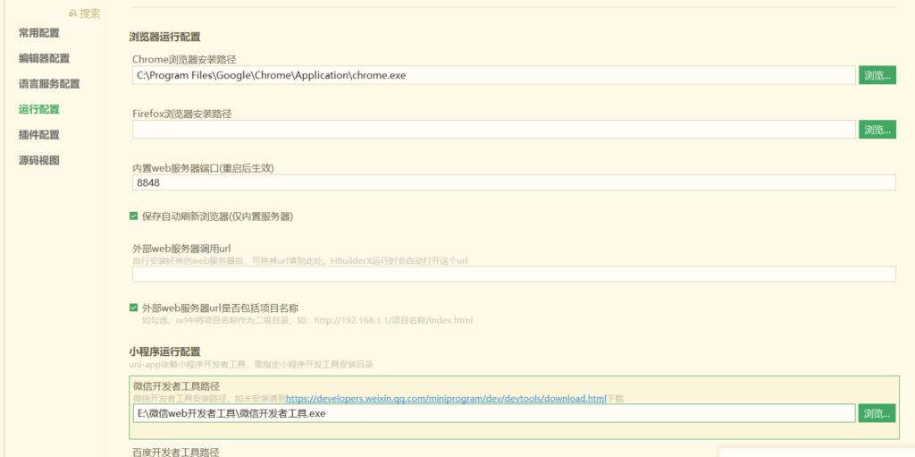Image resolution: width=915 pixels, height=457 pixels.
Task: Select the 运行配置 sidebar item
Action: [39, 109]
